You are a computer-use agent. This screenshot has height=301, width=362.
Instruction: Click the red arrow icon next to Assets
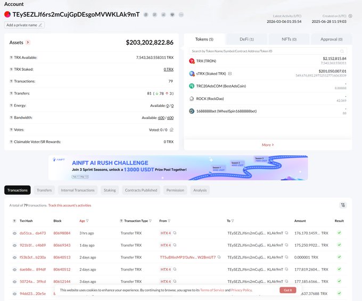point(28,42)
